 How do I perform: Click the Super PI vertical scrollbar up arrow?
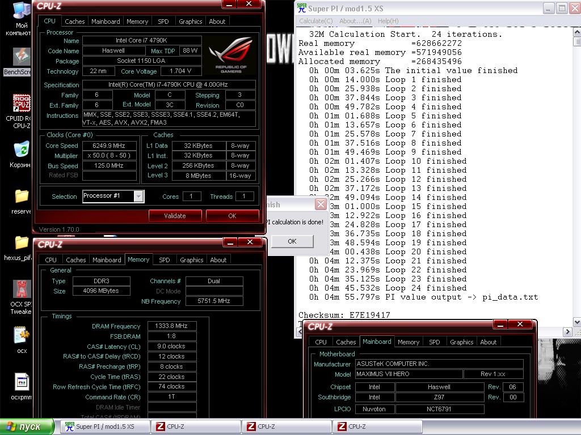tap(577, 32)
